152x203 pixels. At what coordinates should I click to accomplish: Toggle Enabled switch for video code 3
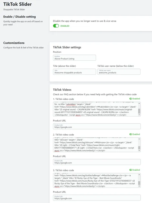(131, 170)
